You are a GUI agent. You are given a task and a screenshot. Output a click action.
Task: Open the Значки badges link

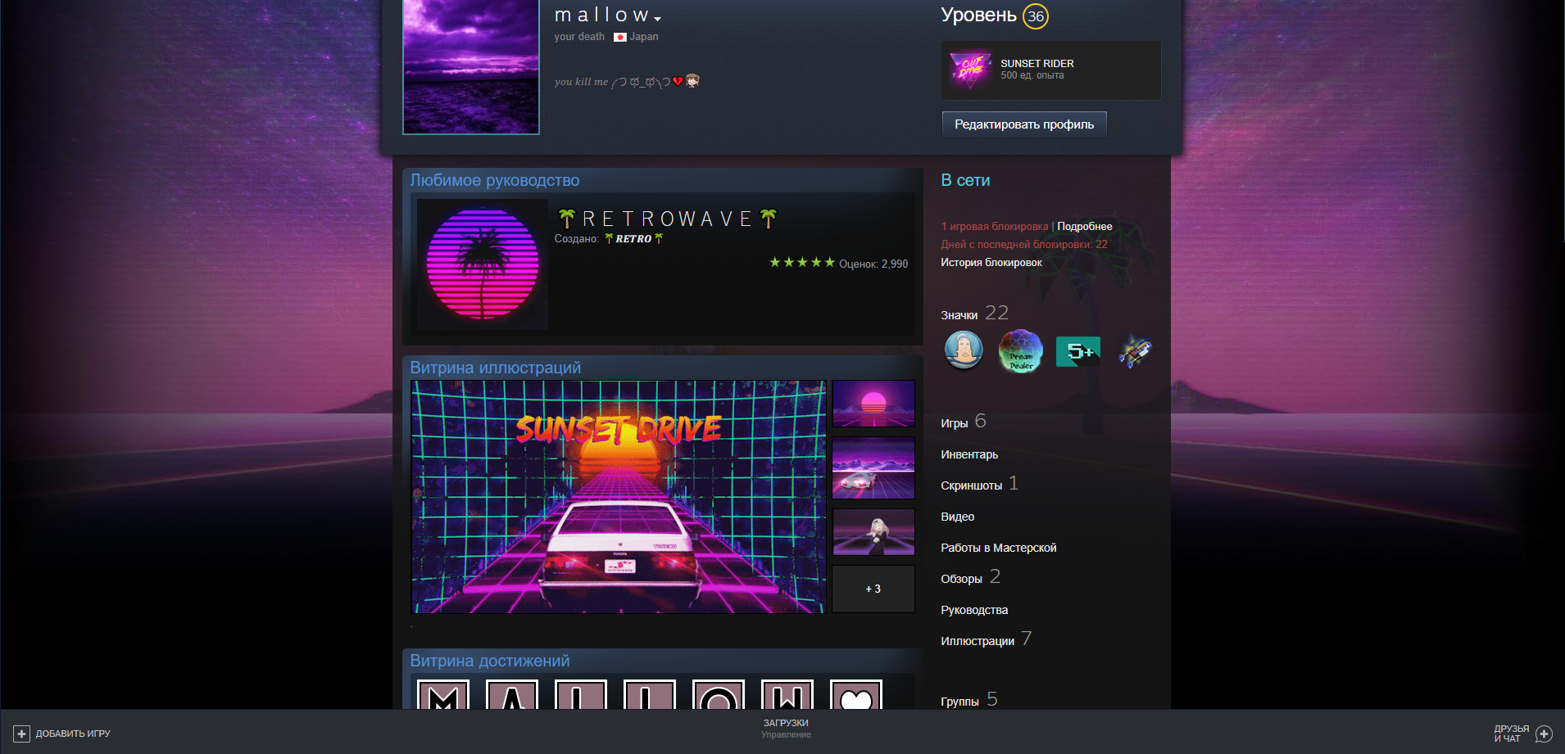[x=959, y=315]
